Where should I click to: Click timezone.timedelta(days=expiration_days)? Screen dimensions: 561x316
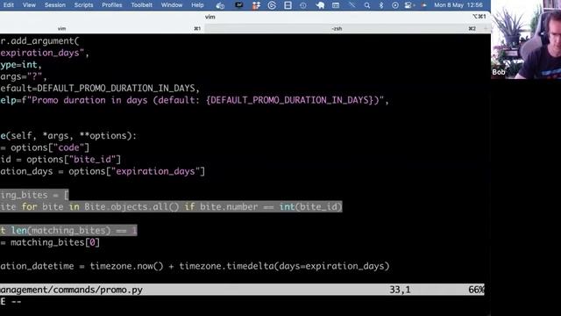[x=284, y=266]
